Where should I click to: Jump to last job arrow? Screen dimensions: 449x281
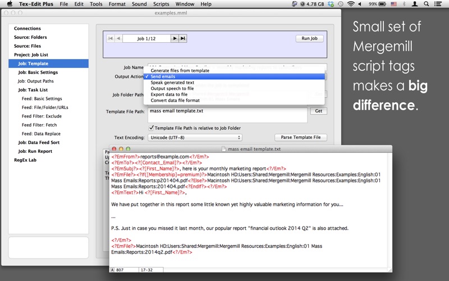183,38
